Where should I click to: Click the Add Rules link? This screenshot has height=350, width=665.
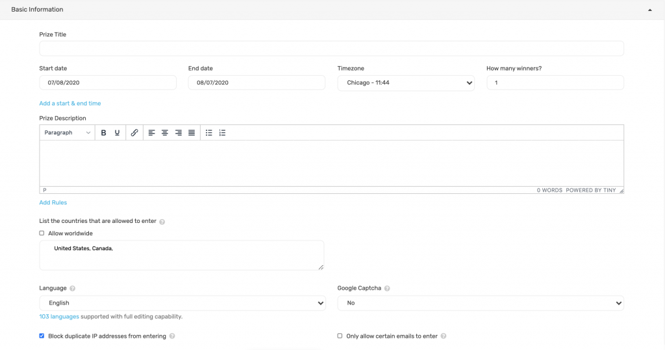click(53, 203)
